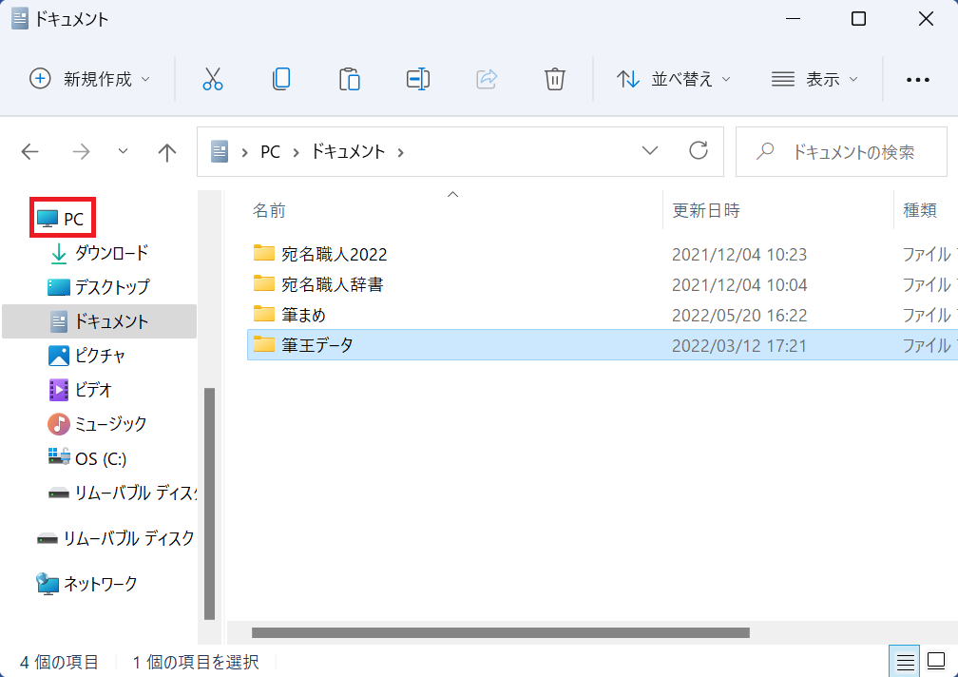Click date 2022/05/20 16:22
Viewport: 958px width, 677px height.
point(739,316)
